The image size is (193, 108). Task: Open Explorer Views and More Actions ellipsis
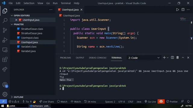[x=51, y=10]
